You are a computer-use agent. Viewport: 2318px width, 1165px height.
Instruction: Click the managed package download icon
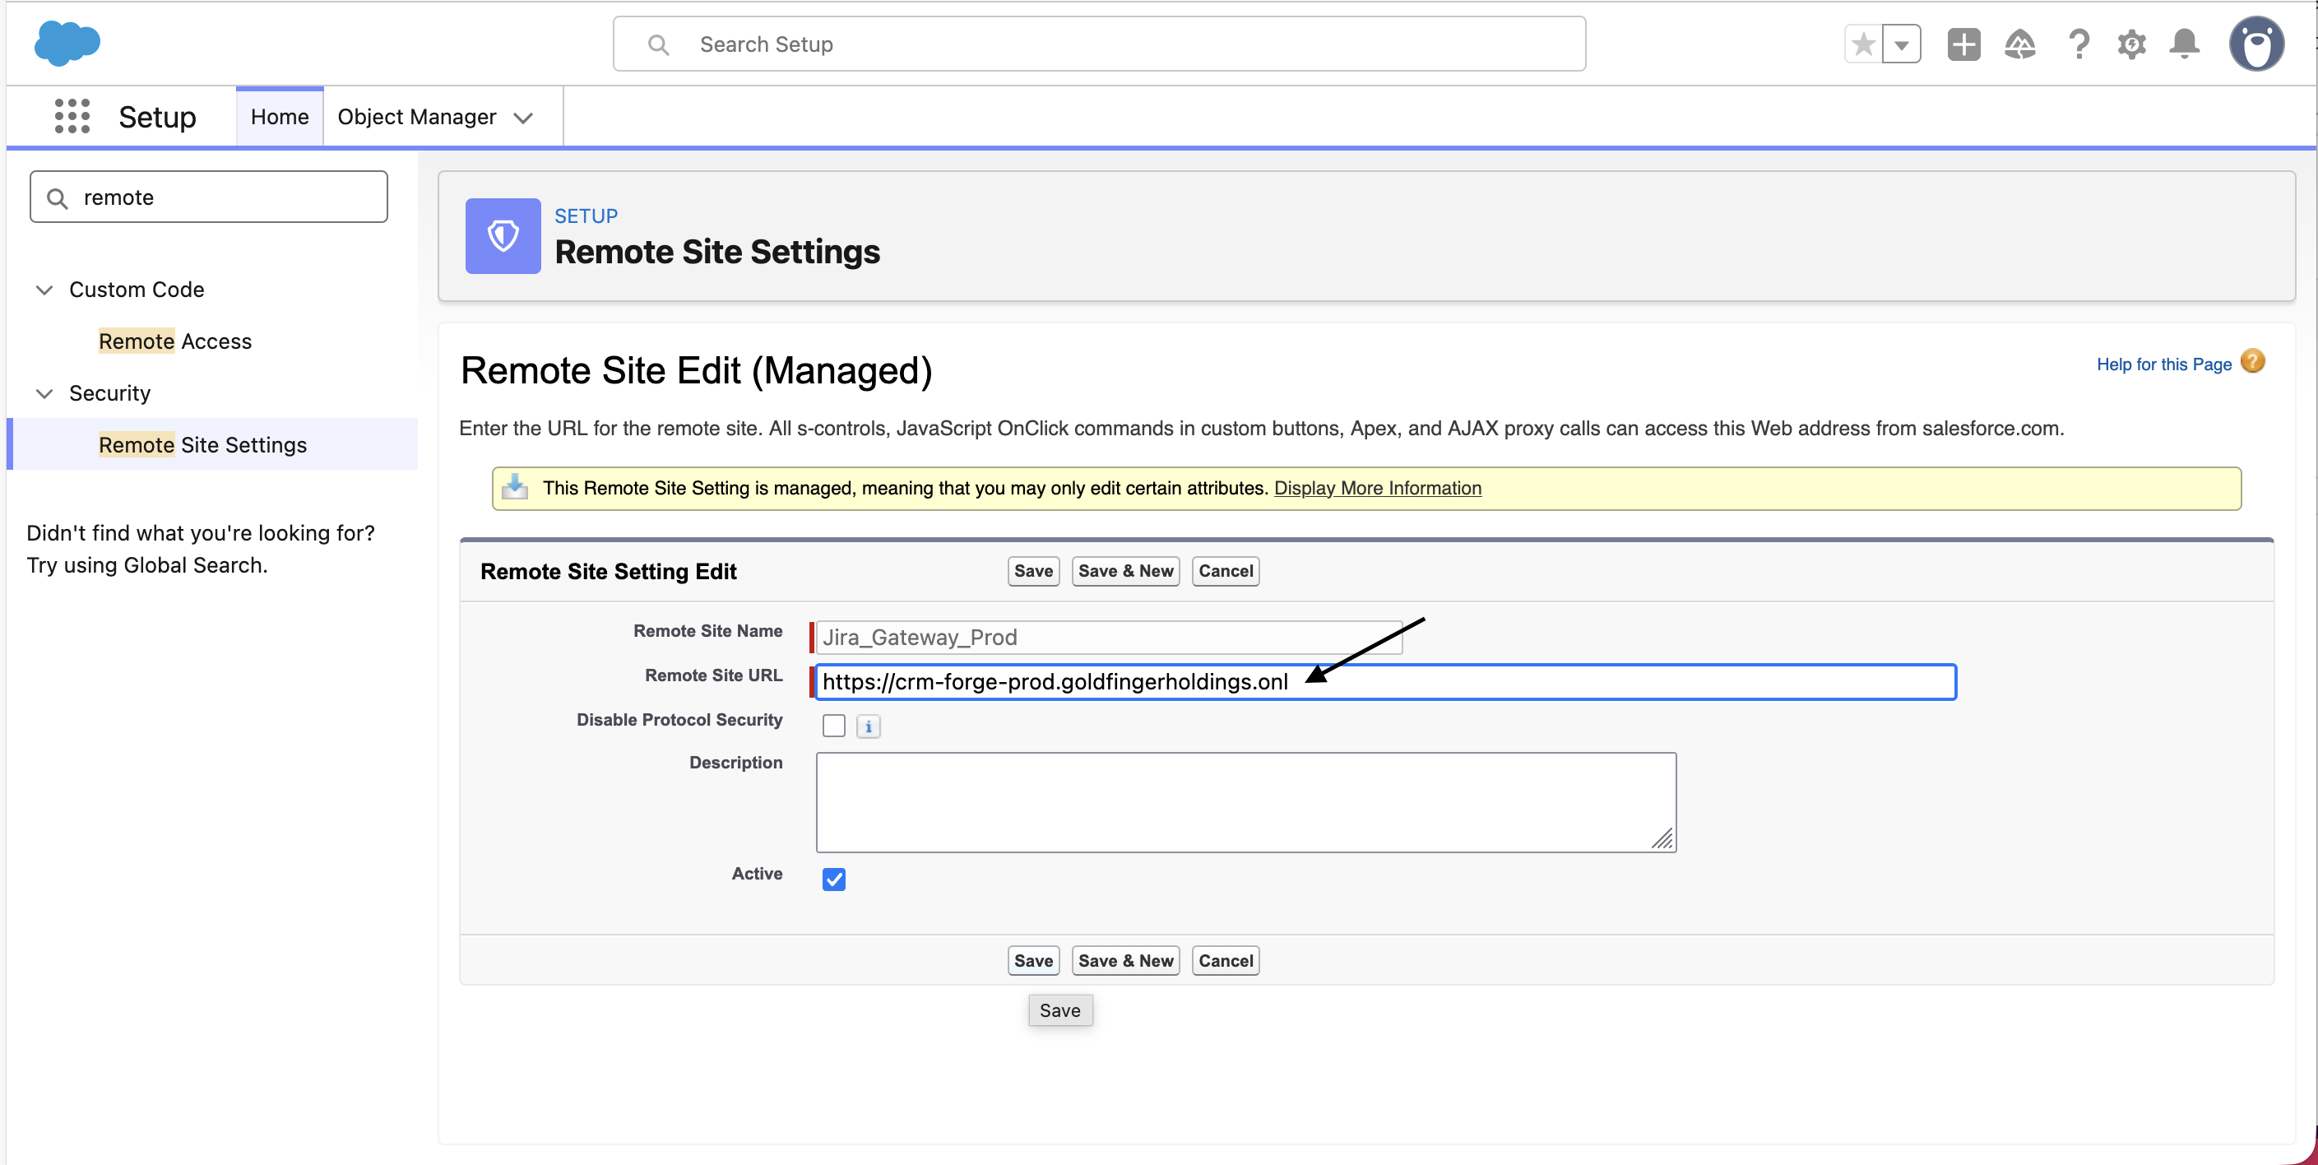(x=516, y=487)
